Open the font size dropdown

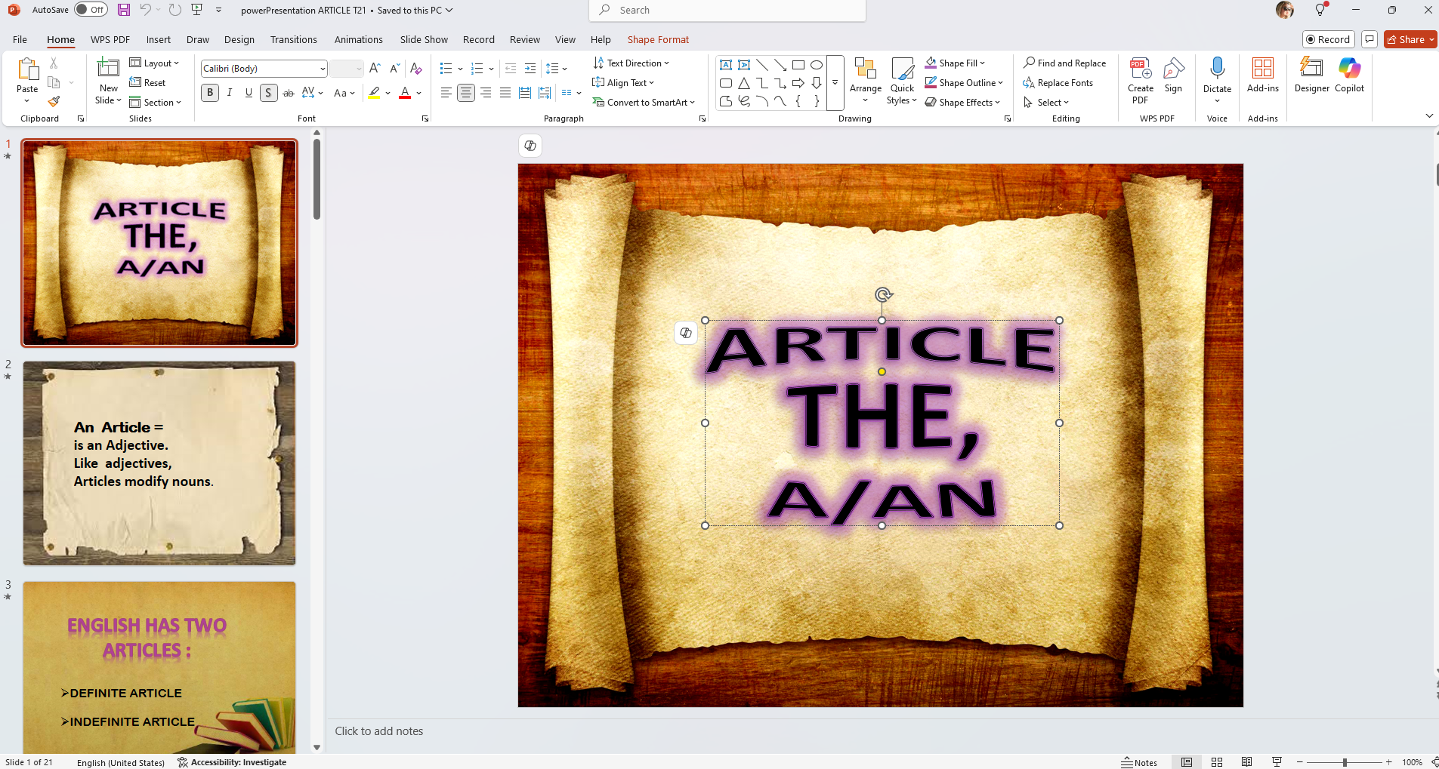359,69
